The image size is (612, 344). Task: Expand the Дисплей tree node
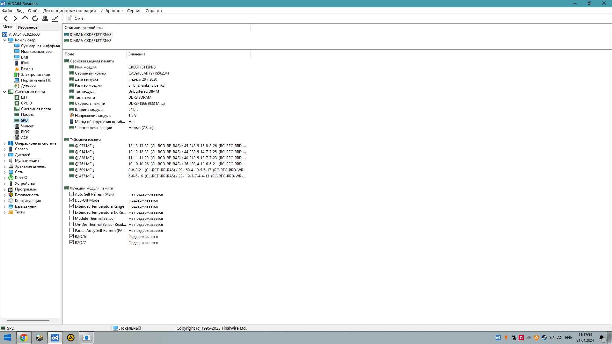tap(4, 155)
